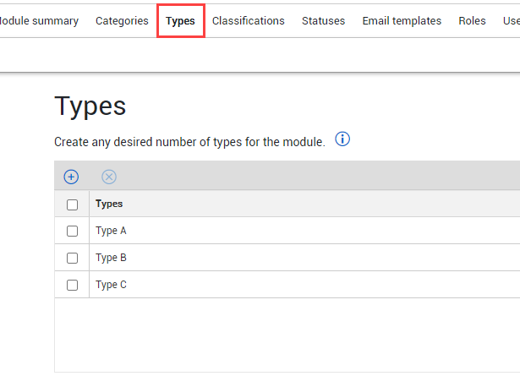Open the blue information icon beside the description

click(342, 139)
